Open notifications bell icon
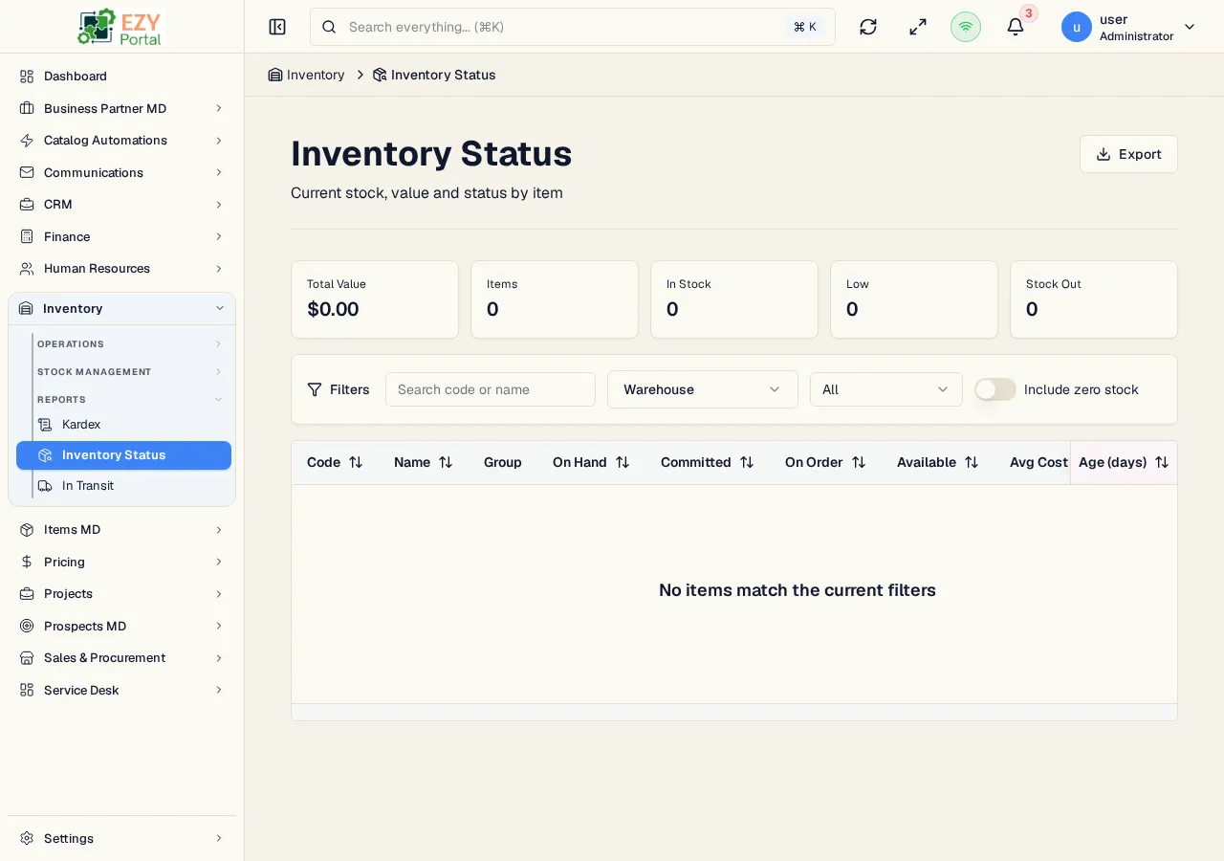This screenshot has width=1224, height=861. (1016, 27)
